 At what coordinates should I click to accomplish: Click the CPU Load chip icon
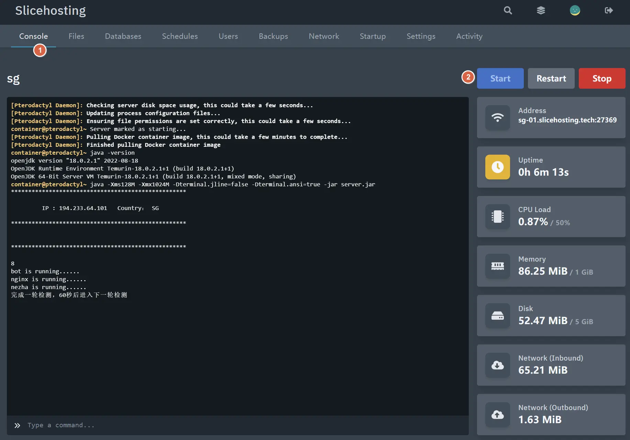pyautogui.click(x=497, y=217)
